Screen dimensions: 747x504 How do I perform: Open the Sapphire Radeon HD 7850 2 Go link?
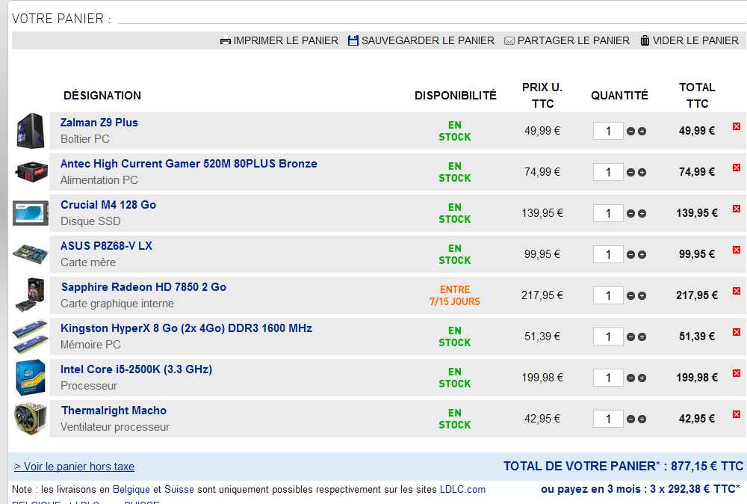[x=143, y=287]
